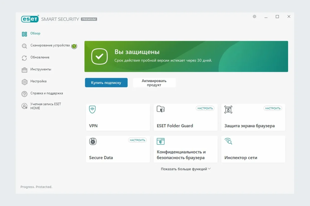Click the gear icon for Настройка
The width and height of the screenshot is (310, 206).
tap(24, 82)
